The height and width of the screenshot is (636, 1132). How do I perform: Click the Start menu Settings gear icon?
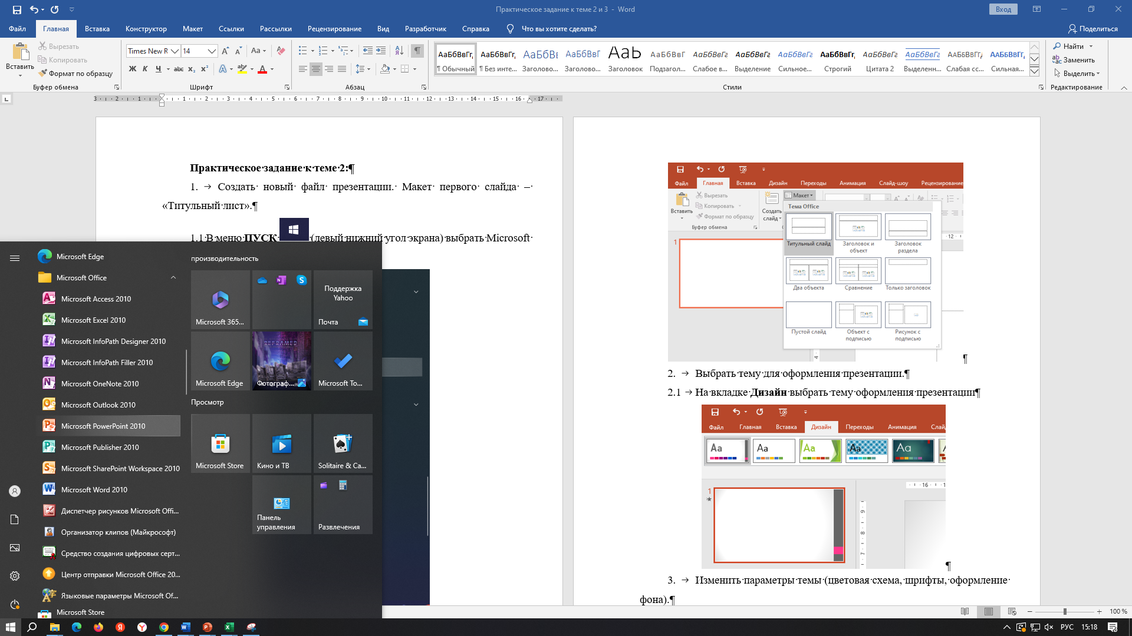[x=15, y=576]
